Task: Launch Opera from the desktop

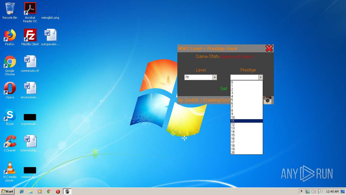Action: pos(10,90)
